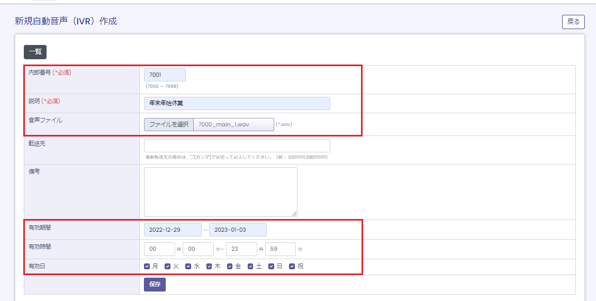Edit the 説明 field with 年末年始休業
This screenshot has height=301, width=596.
pos(237,103)
